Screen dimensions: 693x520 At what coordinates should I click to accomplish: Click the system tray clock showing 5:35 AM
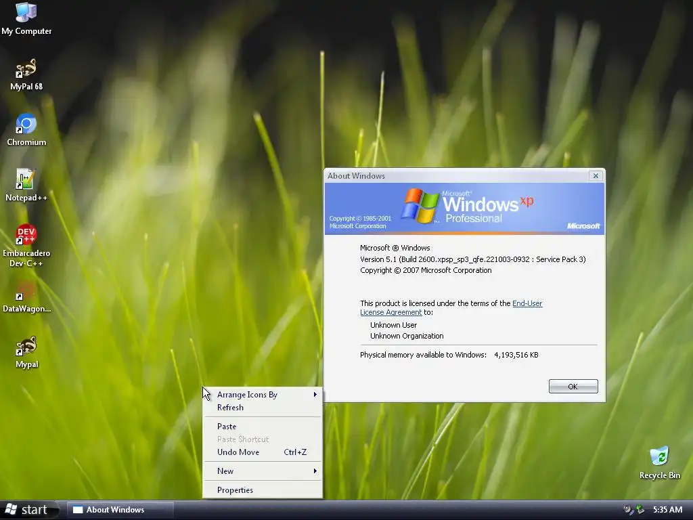[x=667, y=510]
